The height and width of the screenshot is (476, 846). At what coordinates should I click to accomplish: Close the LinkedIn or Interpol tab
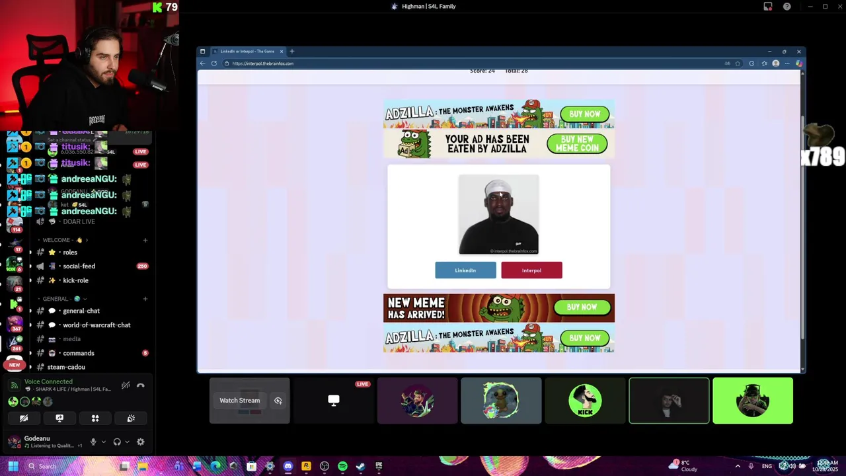pyautogui.click(x=282, y=51)
